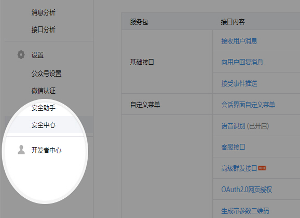Click the gear icon beside 设置
Viewport: 300px width, 218px height.
[21, 55]
